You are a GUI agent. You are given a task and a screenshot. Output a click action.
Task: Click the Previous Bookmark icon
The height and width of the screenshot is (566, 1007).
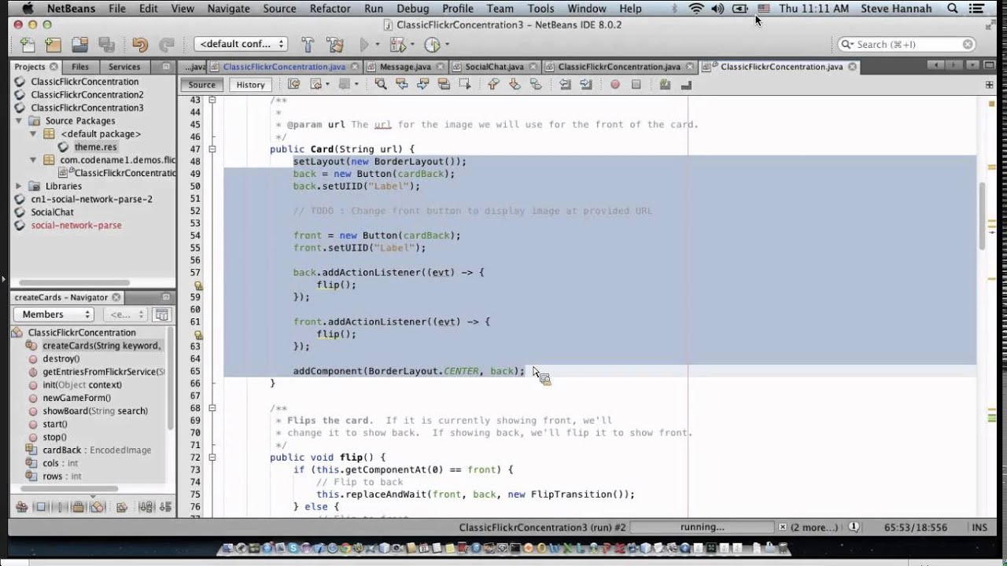[x=494, y=84]
